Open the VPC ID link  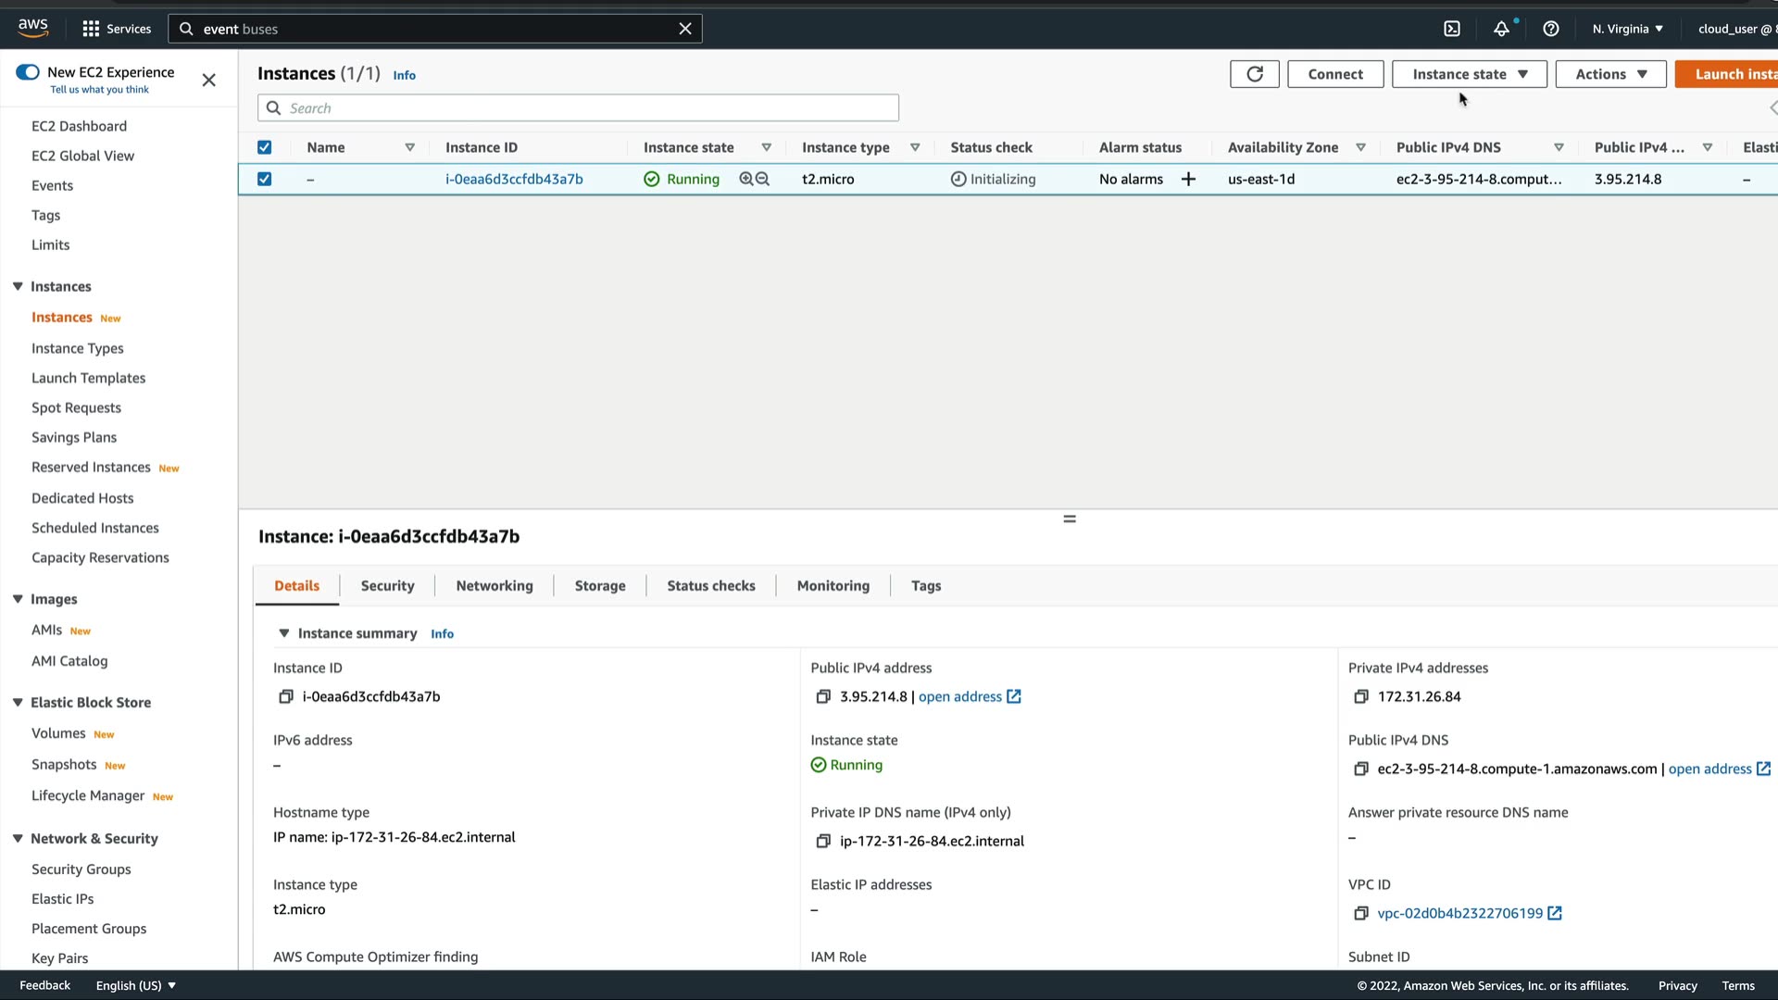1459,914
